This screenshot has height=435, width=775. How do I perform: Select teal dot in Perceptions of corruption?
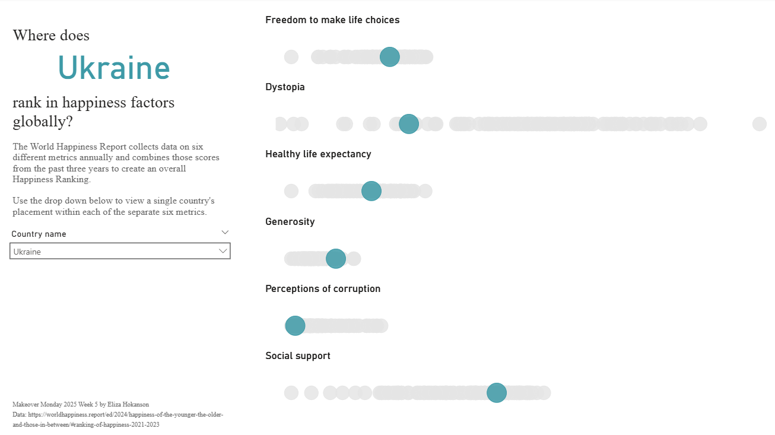[296, 326]
